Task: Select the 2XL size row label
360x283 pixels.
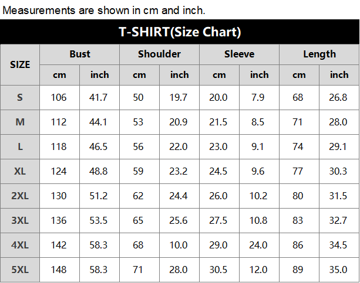Action: [x=20, y=196]
